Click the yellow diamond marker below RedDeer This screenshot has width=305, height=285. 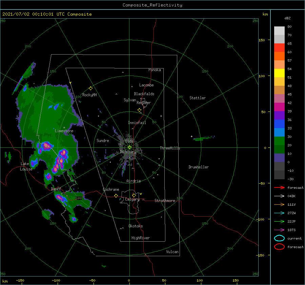tap(139, 110)
